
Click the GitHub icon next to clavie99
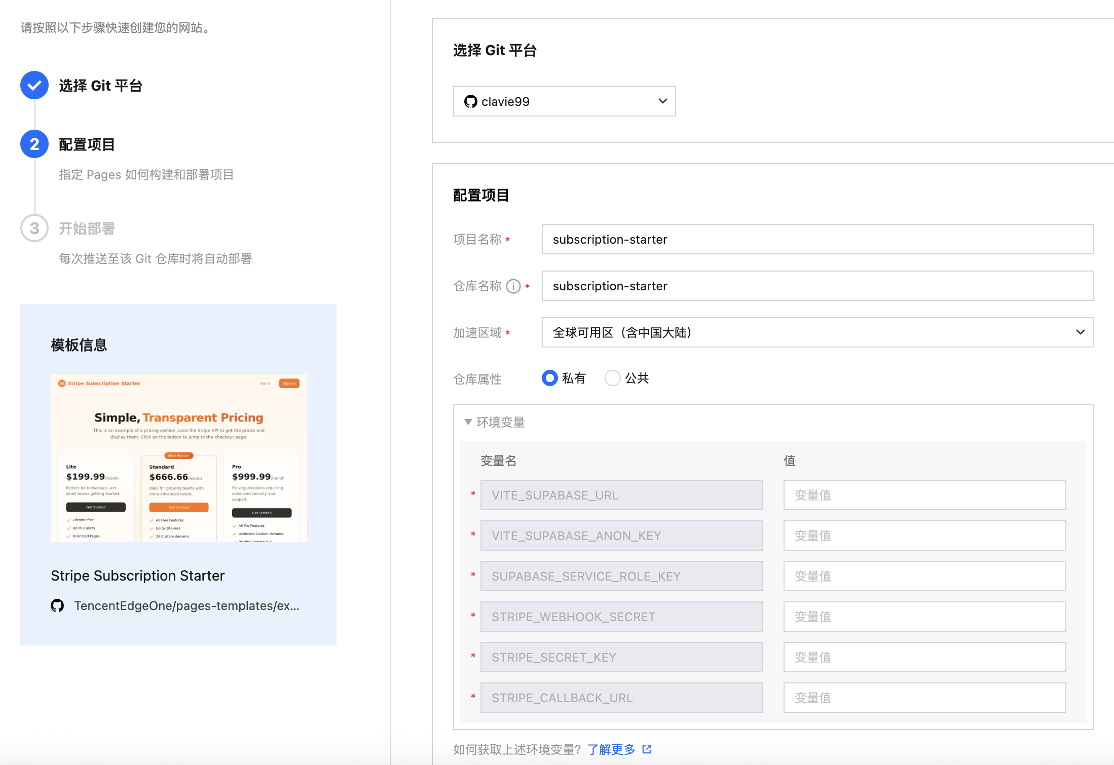pos(470,101)
